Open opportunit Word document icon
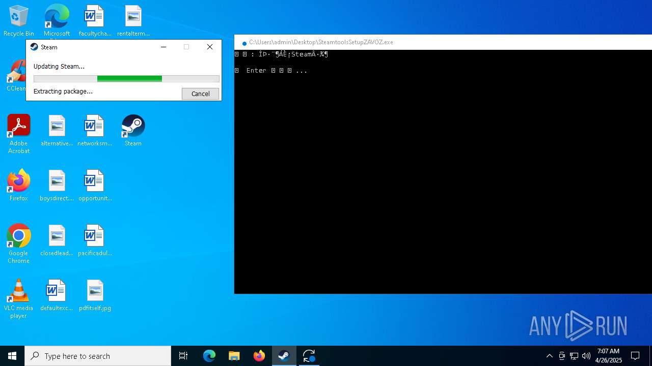 point(94,186)
